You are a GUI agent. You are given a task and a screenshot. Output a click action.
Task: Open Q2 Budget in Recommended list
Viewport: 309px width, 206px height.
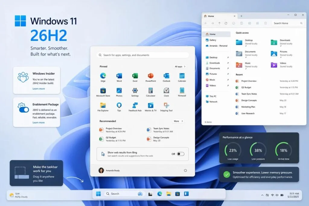(x=112, y=139)
